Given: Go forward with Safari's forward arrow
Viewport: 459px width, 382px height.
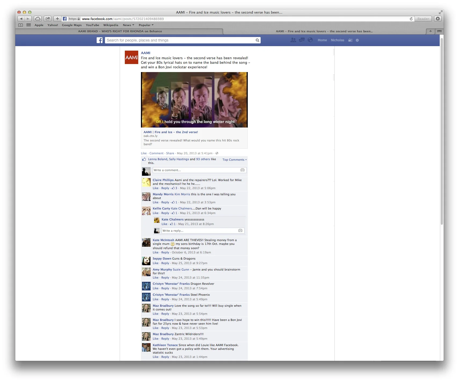Looking at the screenshot, I should pyautogui.click(x=28, y=19).
